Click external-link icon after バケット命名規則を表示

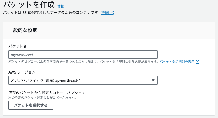pyautogui.click(x=197, y=62)
